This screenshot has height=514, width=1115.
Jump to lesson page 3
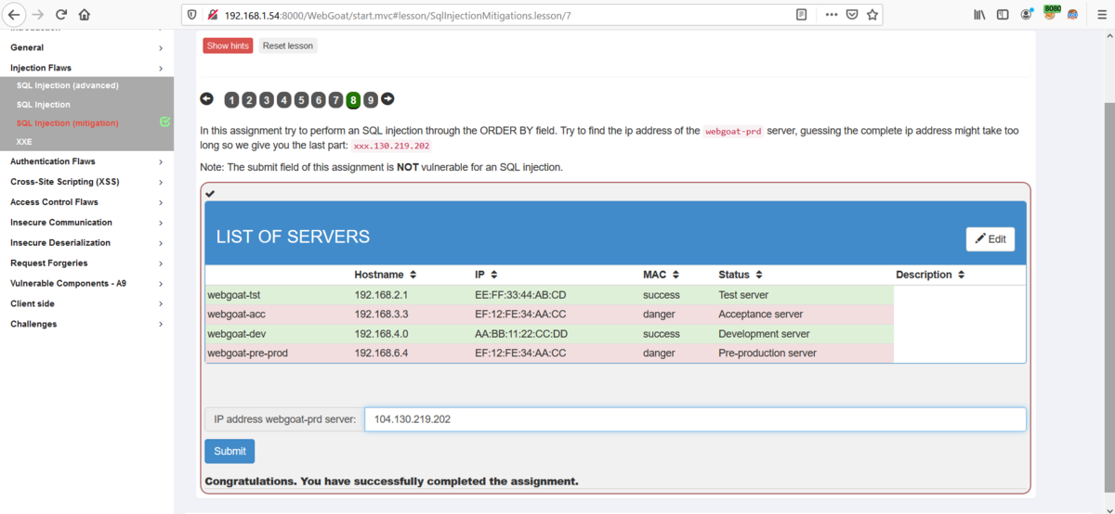point(267,100)
